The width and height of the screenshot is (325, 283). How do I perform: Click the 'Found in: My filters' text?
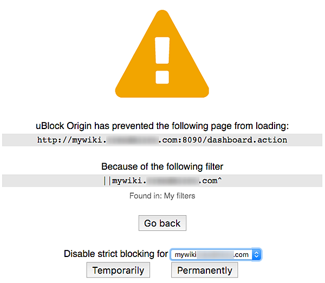(162, 196)
